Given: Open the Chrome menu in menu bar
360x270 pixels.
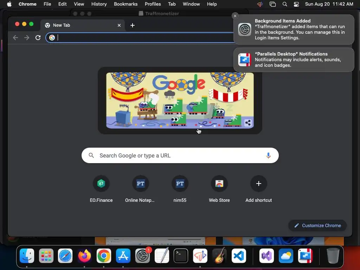Looking at the screenshot, I should [x=27, y=4].
